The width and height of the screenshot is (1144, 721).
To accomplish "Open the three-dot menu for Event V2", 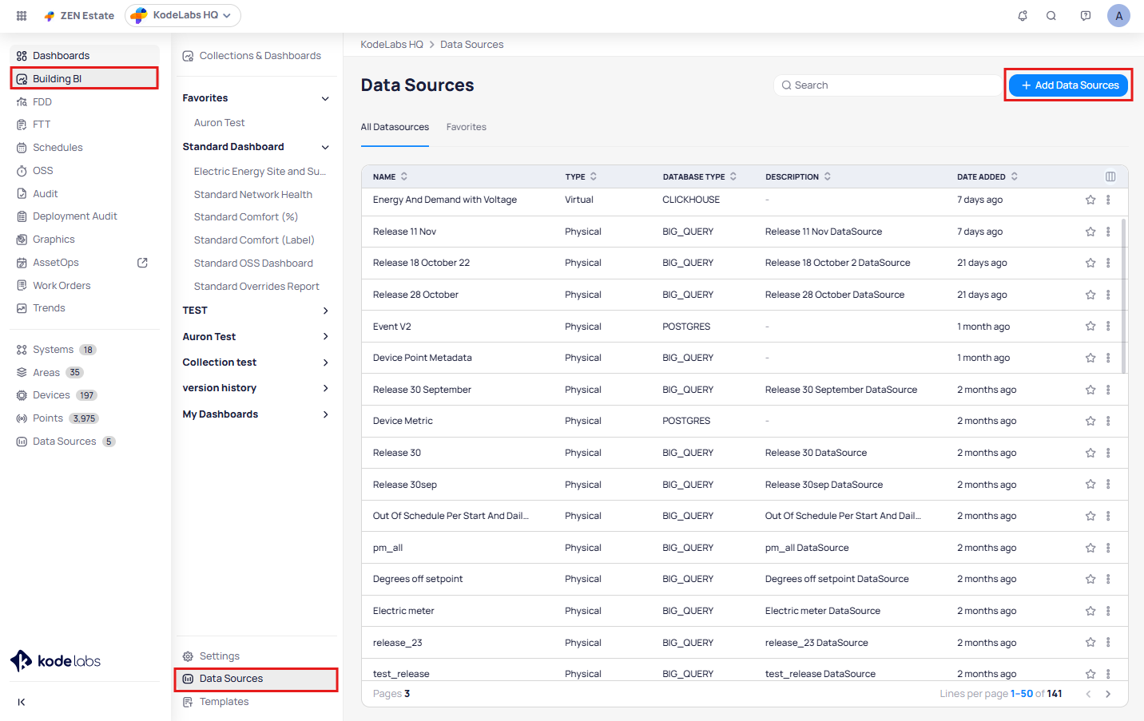I will click(x=1108, y=326).
